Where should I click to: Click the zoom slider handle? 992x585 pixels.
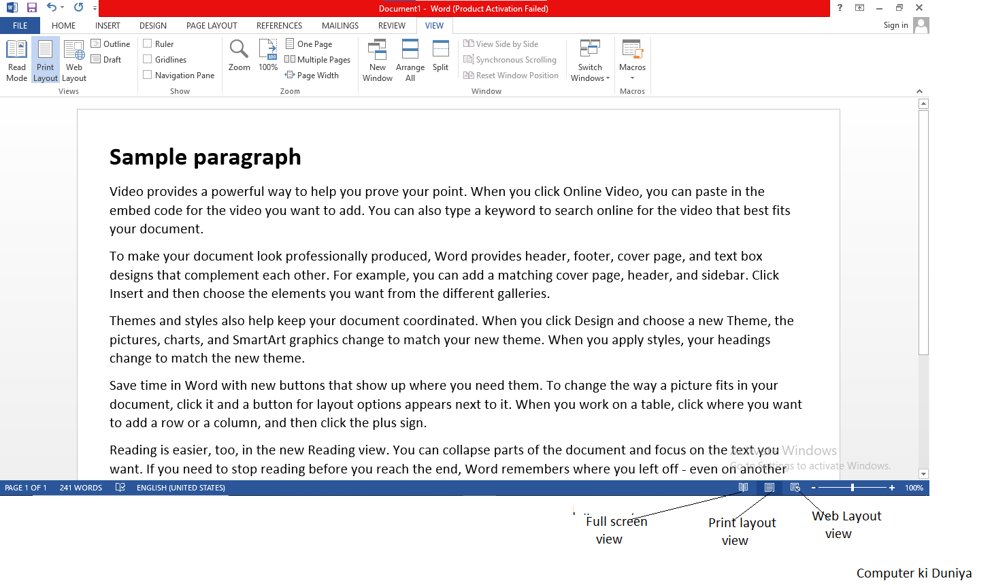point(853,487)
